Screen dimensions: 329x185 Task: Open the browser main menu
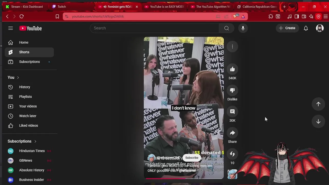(x=326, y=16)
